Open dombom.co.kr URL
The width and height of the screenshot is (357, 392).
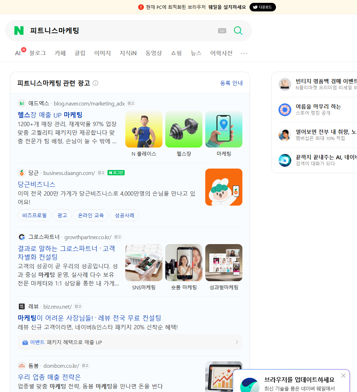click(x=61, y=366)
